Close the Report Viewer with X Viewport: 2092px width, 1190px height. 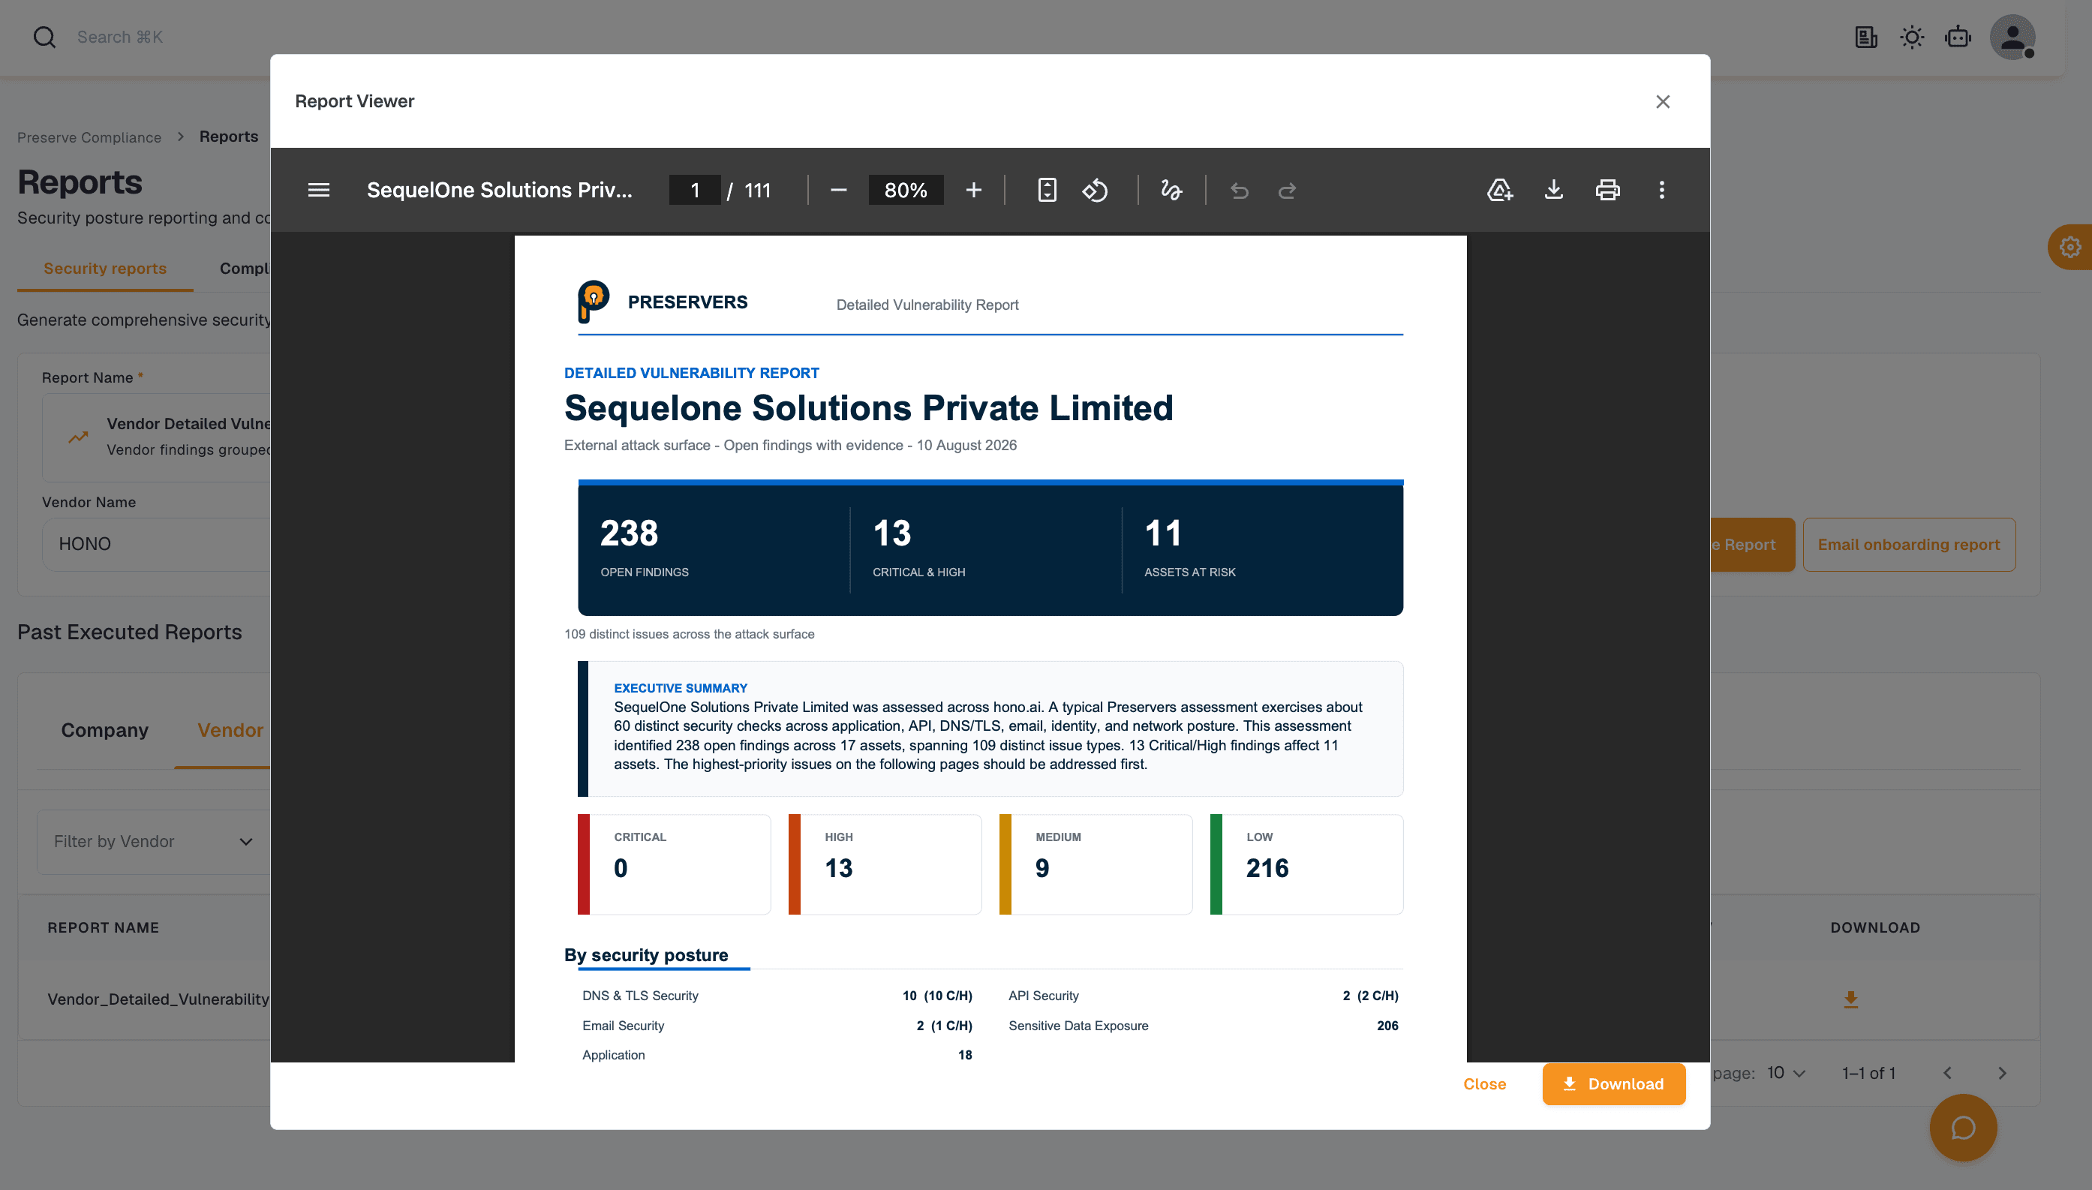tap(1663, 101)
